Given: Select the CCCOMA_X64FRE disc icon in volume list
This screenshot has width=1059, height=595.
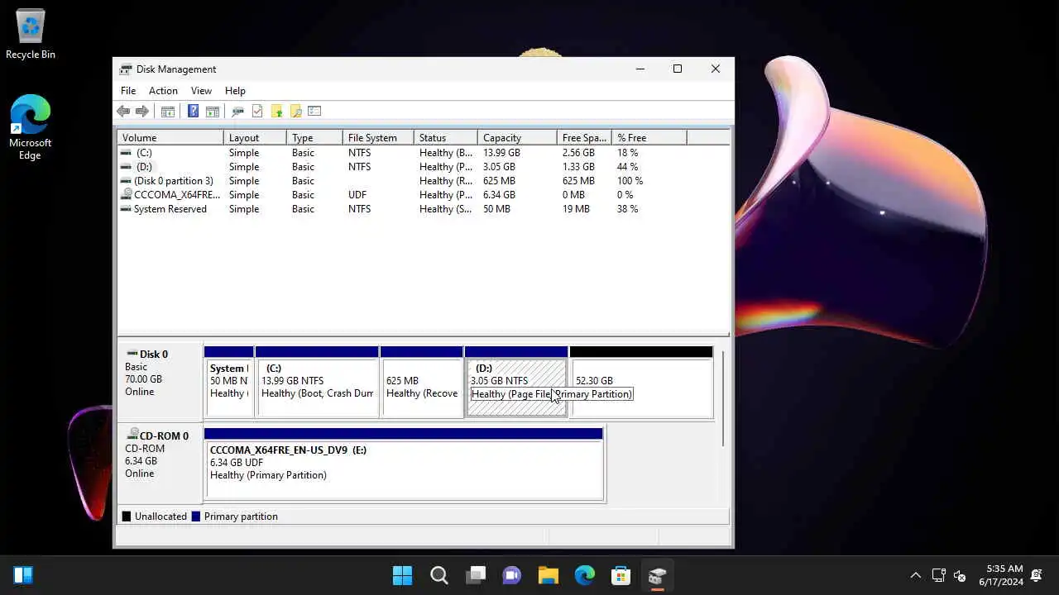Looking at the screenshot, I should pyautogui.click(x=126, y=195).
